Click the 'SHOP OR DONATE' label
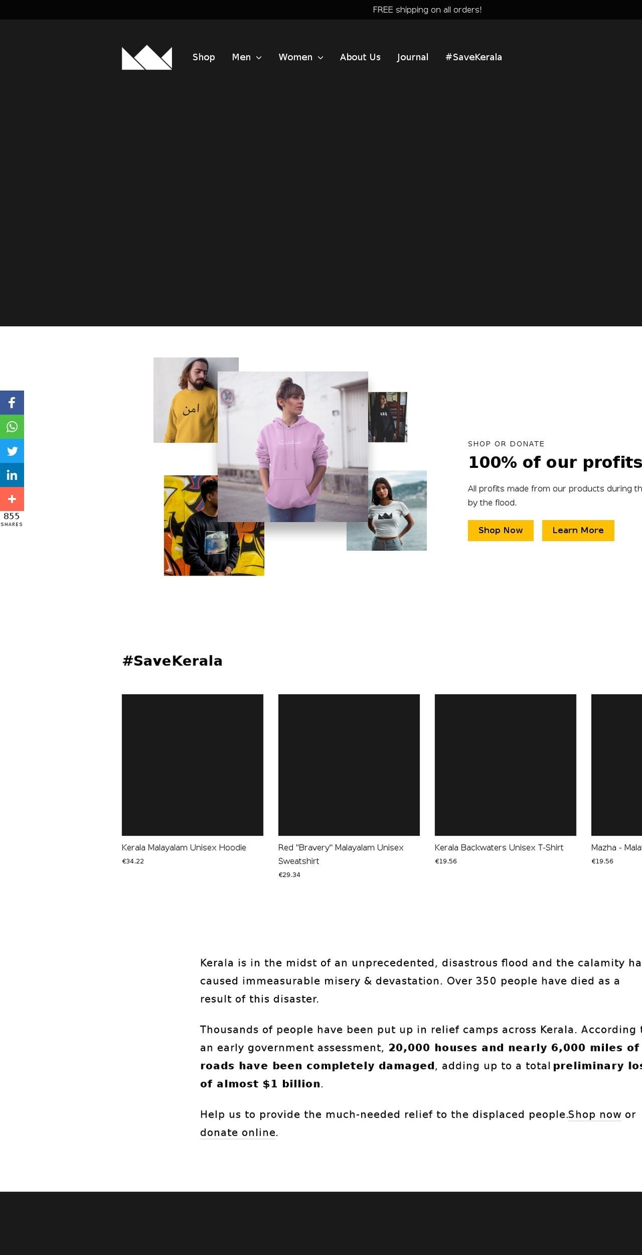Viewport: 642px width, 1255px height. point(506,444)
